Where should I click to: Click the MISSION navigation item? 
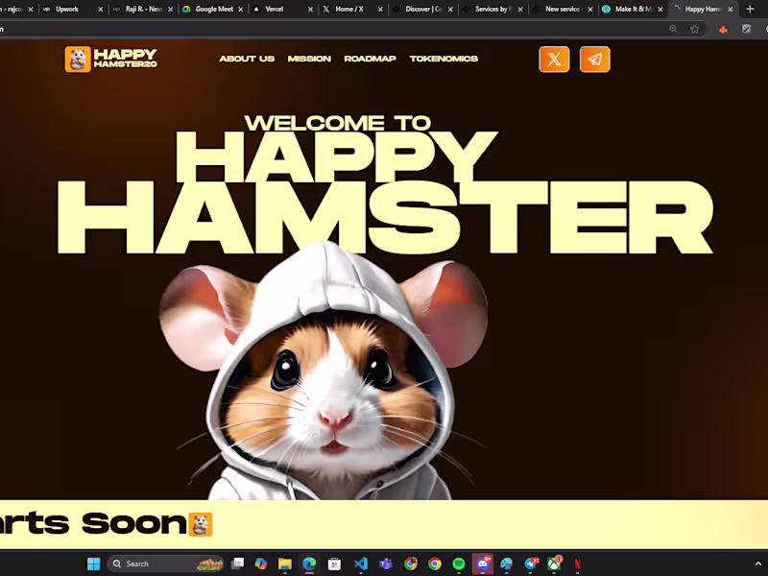(309, 59)
